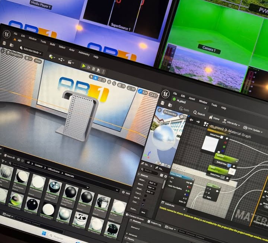Open the File menu in main editor

pos(16,33)
